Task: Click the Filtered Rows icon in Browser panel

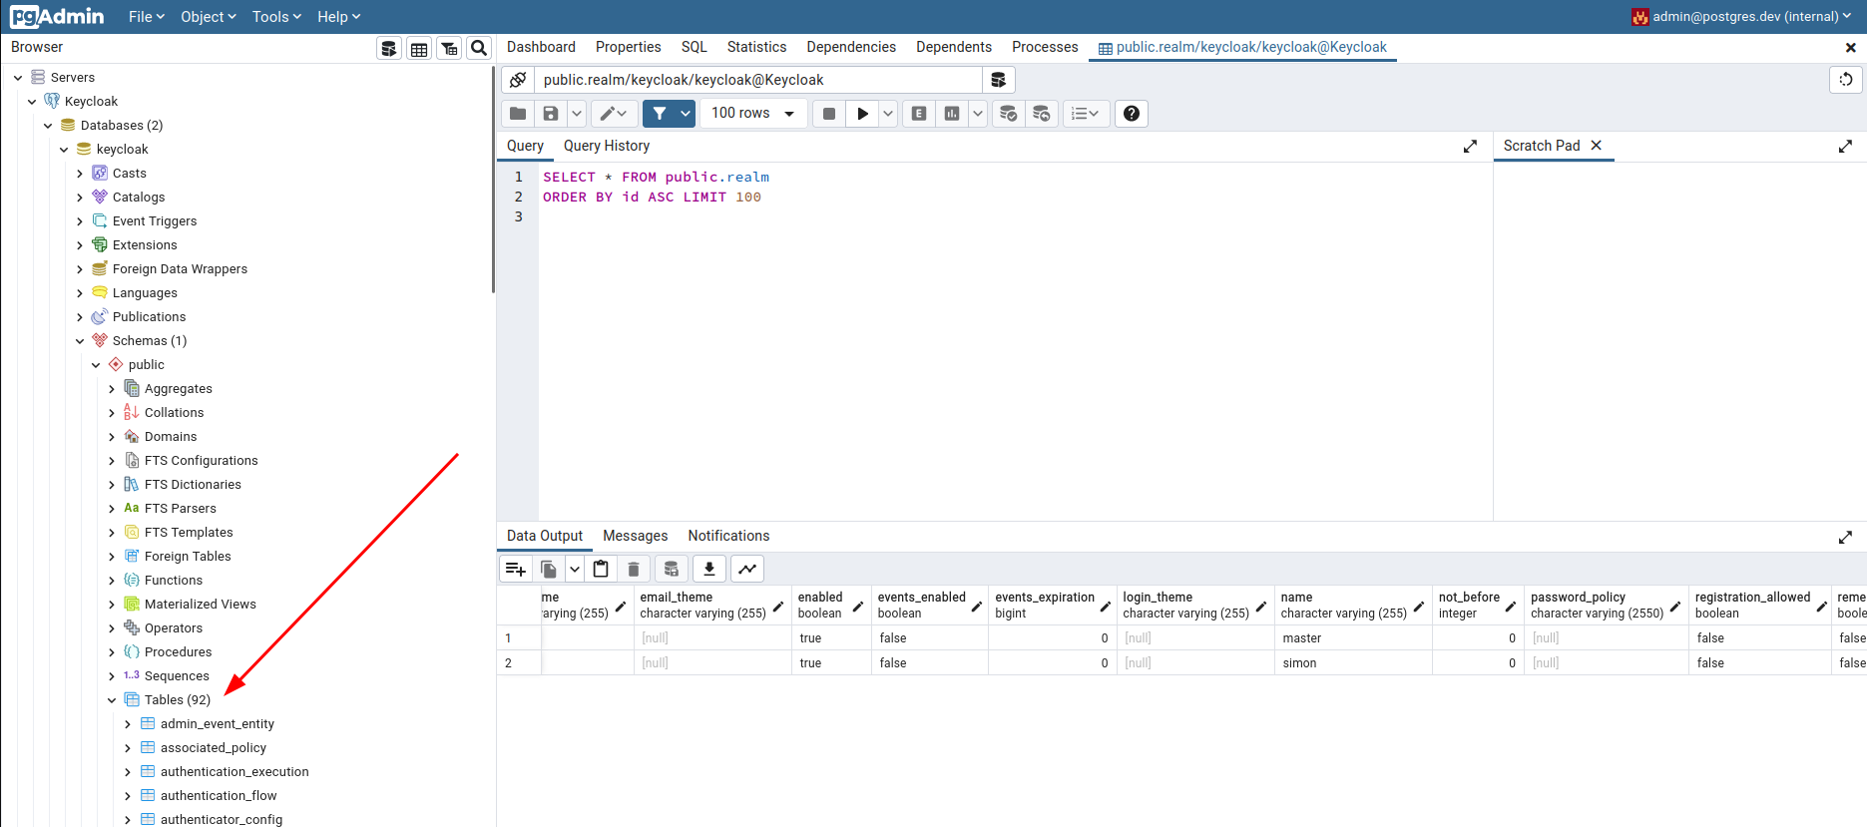Action: (x=449, y=48)
